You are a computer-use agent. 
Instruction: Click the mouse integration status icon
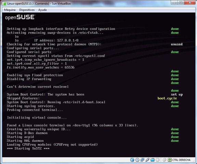click(165, 160)
